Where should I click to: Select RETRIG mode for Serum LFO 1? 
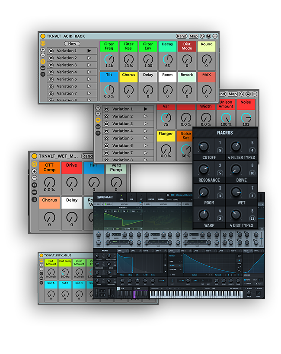[176, 265]
